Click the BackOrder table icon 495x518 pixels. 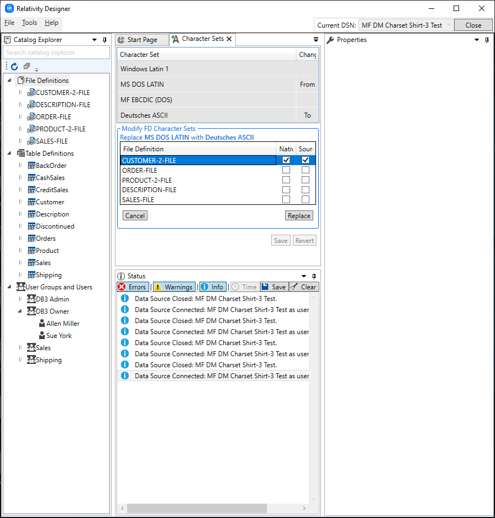pyautogui.click(x=31, y=166)
